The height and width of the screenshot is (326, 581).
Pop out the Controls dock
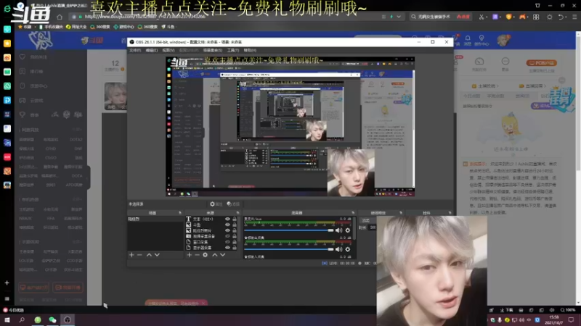click(450, 213)
